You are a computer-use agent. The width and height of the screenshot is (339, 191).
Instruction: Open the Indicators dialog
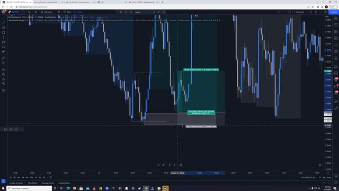(x=47, y=12)
